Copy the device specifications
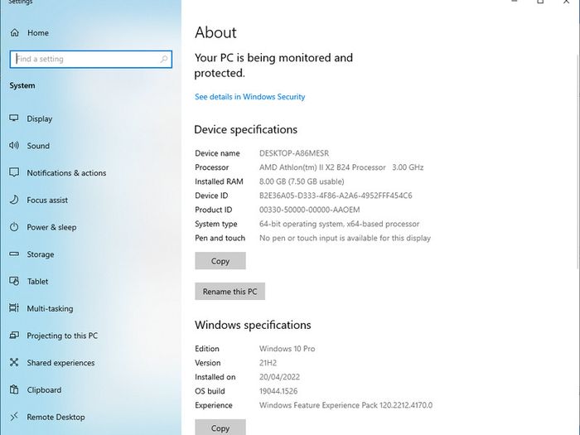This screenshot has height=435, width=580. [220, 261]
